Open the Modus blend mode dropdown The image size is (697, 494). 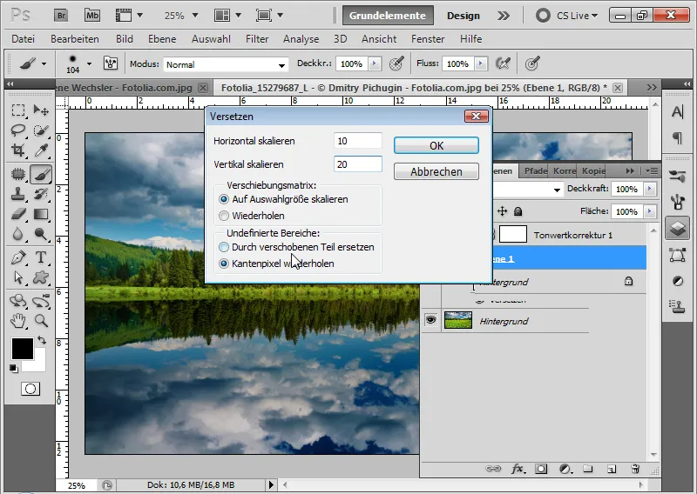point(226,65)
